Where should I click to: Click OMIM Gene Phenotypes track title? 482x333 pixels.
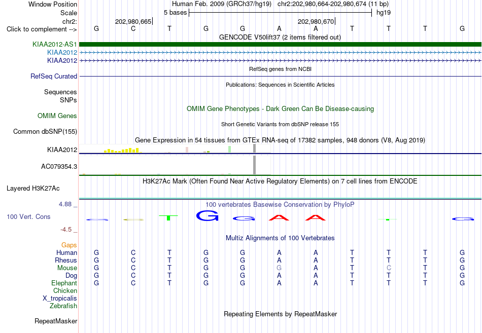(x=280, y=109)
